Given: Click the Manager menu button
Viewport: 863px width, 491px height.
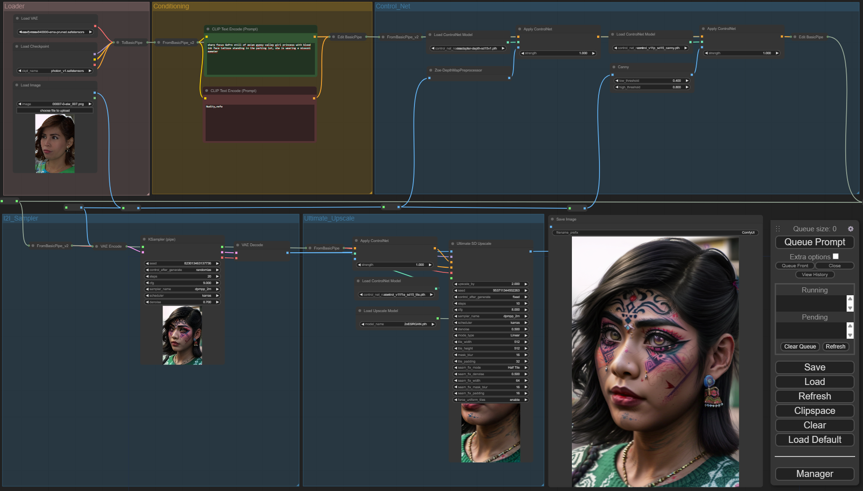Looking at the screenshot, I should click(x=814, y=474).
